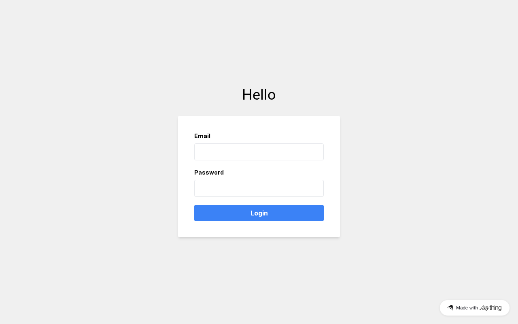Open the Made with Anything badge
The width and height of the screenshot is (518, 324).
click(475, 308)
